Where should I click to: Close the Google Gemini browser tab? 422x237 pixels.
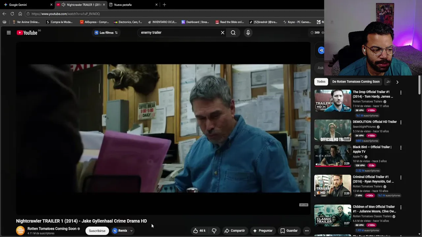[51, 5]
